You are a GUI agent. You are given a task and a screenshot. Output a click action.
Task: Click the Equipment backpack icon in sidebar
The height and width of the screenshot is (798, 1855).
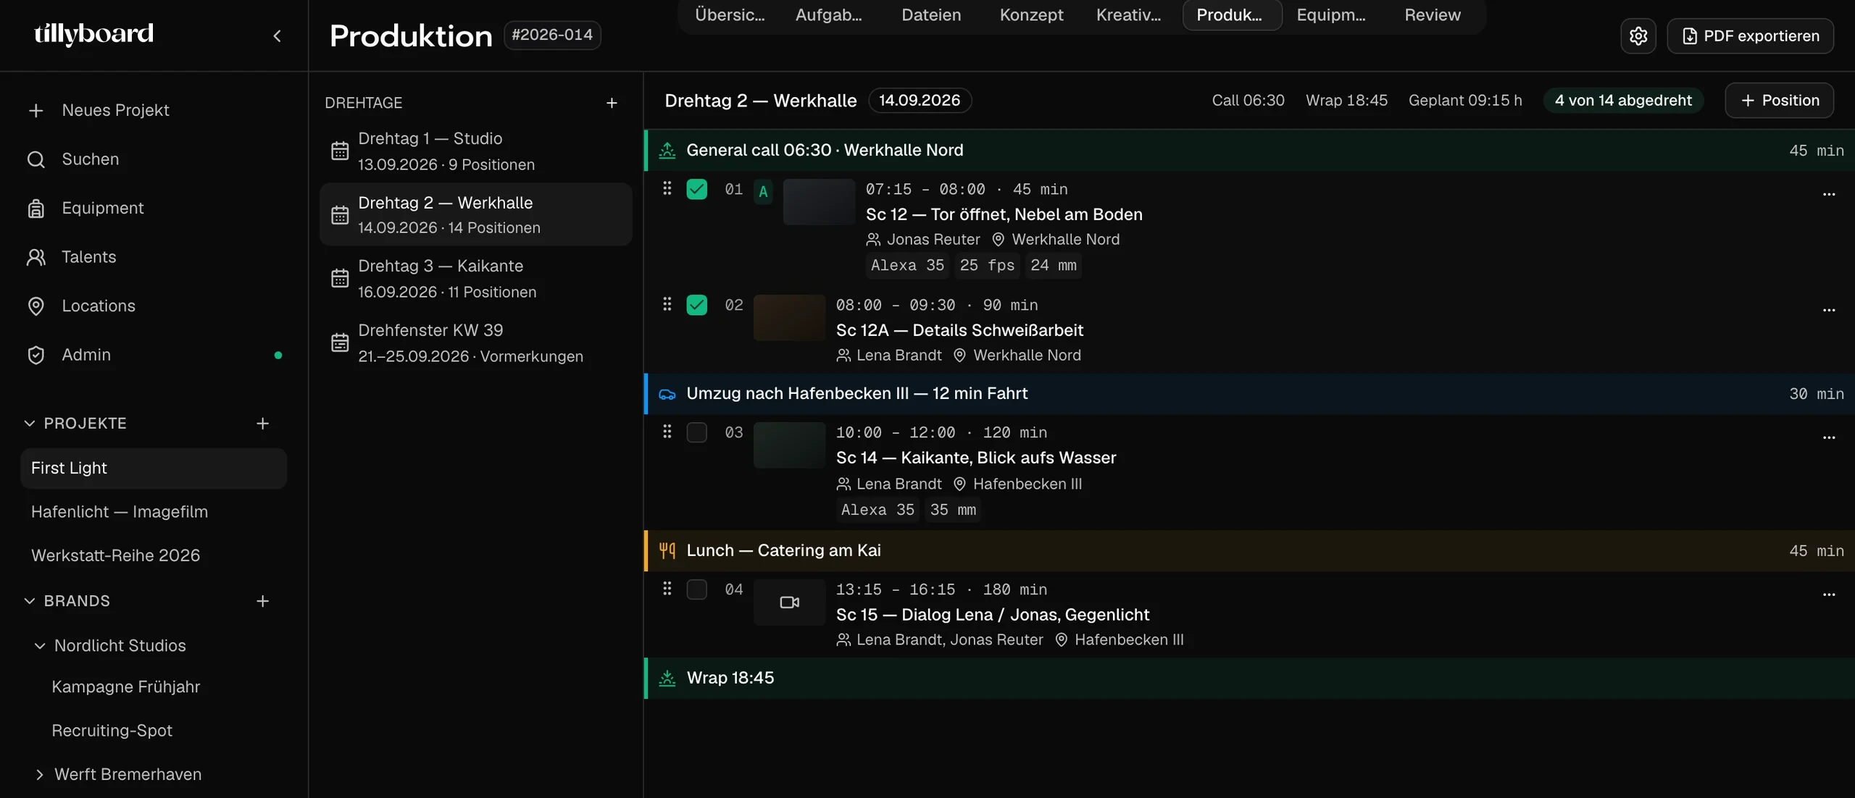[36, 209]
